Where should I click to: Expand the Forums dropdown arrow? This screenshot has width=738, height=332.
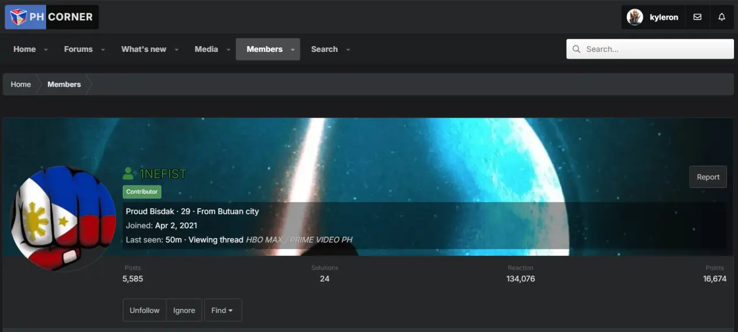tap(103, 50)
